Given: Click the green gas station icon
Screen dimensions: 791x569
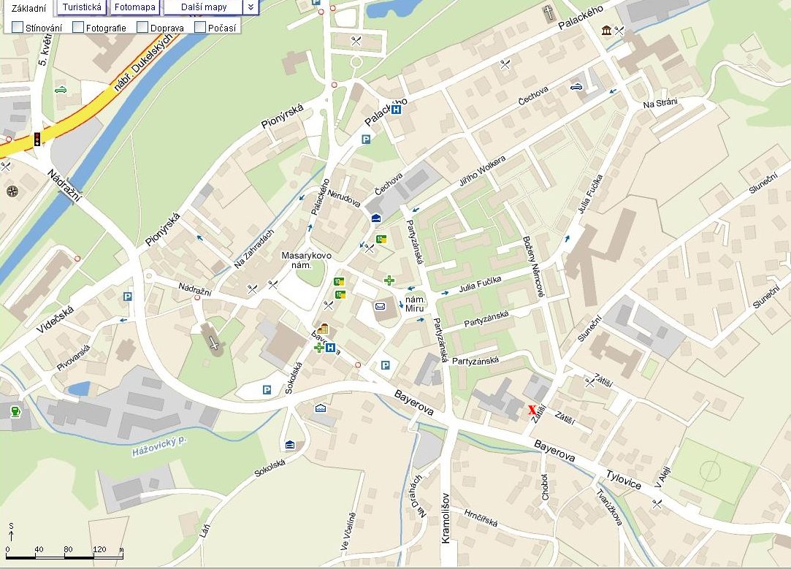Looking at the screenshot, I should (15, 411).
